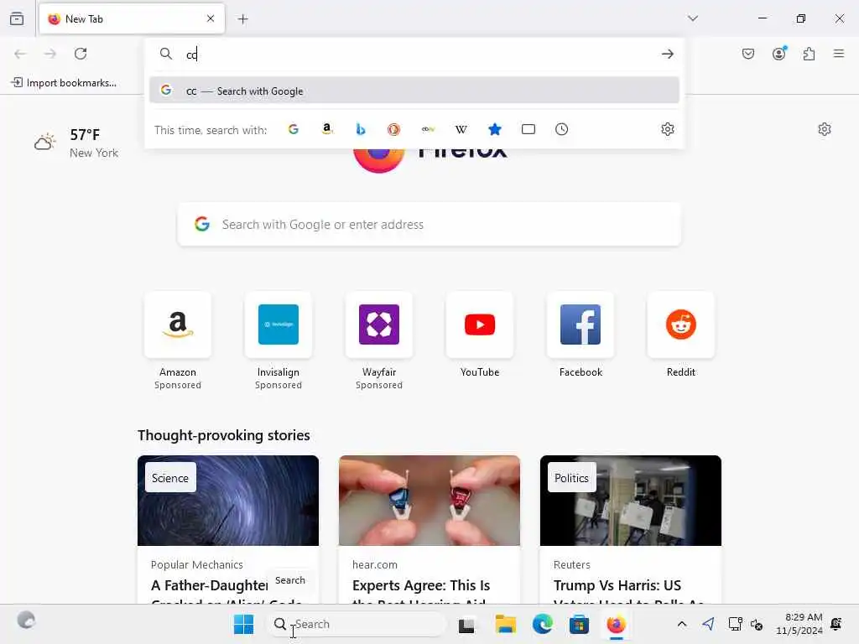
Task: Search this time with Bing icon
Action: click(x=361, y=129)
